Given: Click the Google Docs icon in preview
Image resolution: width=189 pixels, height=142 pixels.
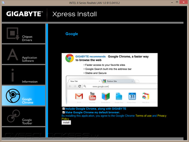Looking at the screenshot, I should click(x=119, y=96).
